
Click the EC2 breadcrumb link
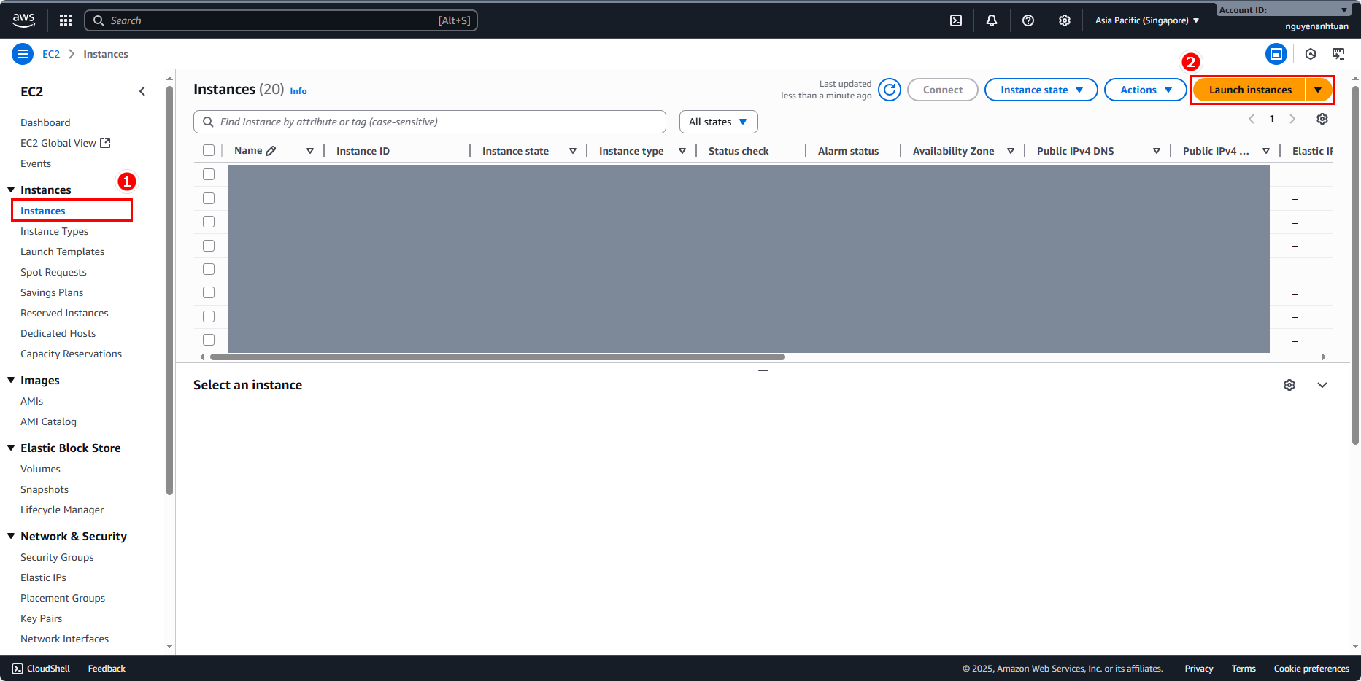[51, 54]
